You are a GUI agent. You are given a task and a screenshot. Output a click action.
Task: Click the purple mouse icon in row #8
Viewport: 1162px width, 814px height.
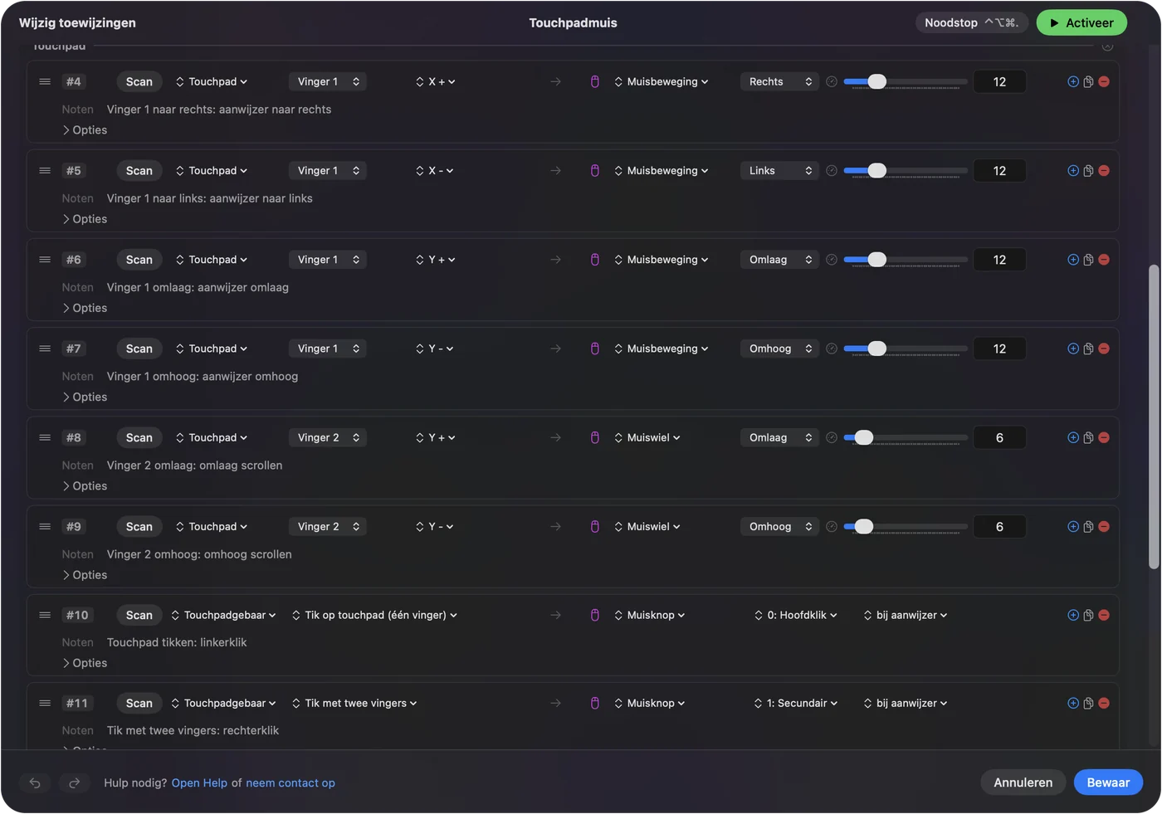tap(595, 437)
